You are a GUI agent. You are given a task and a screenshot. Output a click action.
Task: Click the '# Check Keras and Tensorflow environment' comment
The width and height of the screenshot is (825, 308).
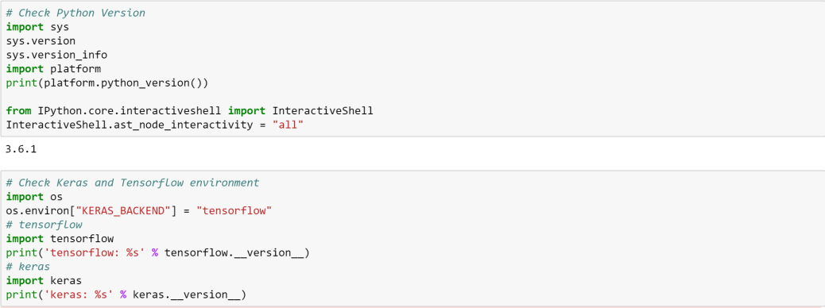pyautogui.click(x=133, y=183)
